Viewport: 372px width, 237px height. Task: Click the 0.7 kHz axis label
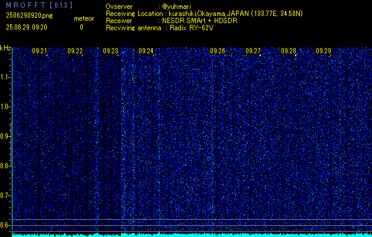tap(5, 196)
